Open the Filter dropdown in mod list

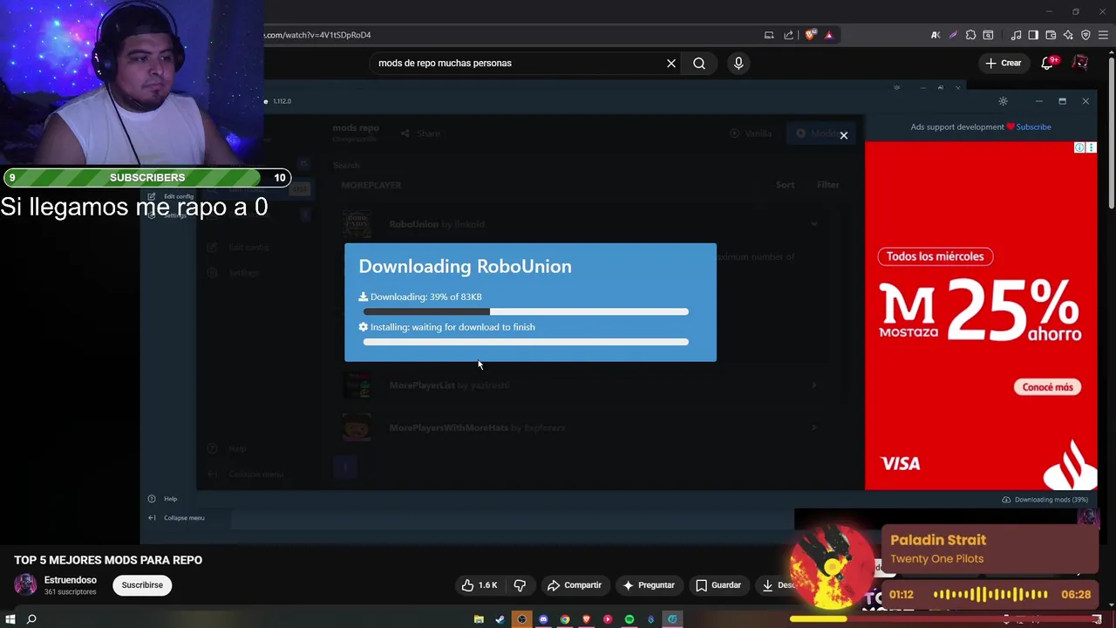point(827,185)
